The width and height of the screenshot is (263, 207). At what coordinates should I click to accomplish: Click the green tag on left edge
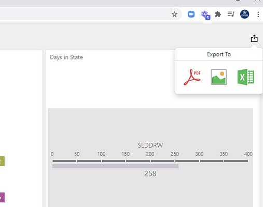tap(2, 161)
